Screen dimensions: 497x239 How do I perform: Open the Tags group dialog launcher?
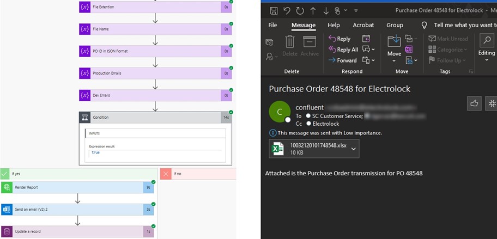click(471, 71)
